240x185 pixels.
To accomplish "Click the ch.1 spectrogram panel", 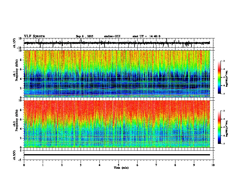I will tap(117, 74).
